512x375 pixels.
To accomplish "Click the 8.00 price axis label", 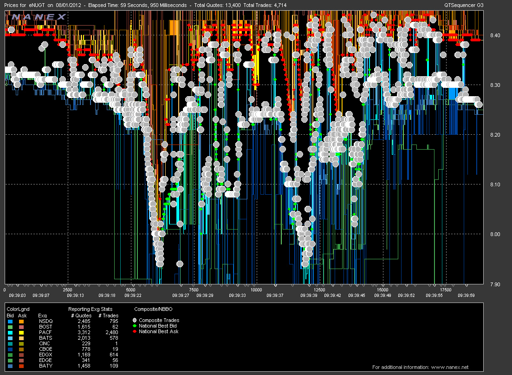I will pyautogui.click(x=495, y=234).
